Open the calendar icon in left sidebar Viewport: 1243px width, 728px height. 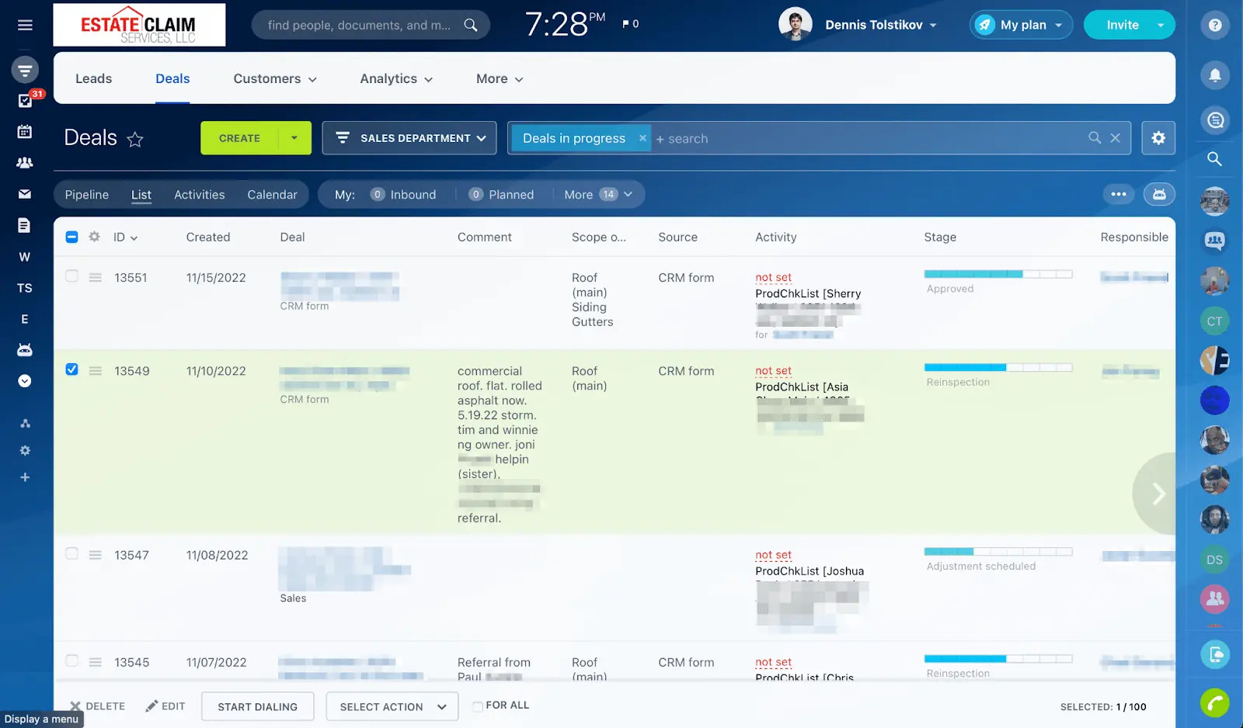coord(25,132)
